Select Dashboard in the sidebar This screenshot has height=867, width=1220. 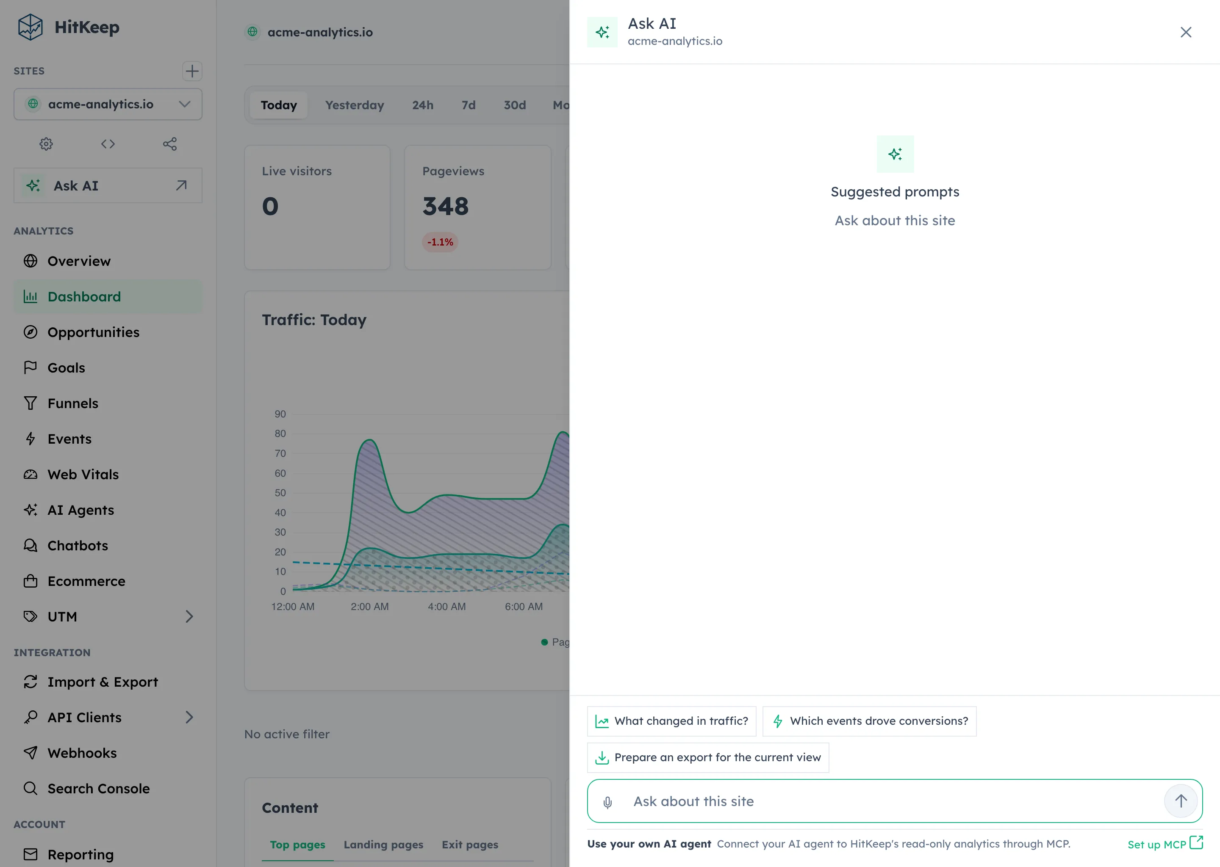108,297
